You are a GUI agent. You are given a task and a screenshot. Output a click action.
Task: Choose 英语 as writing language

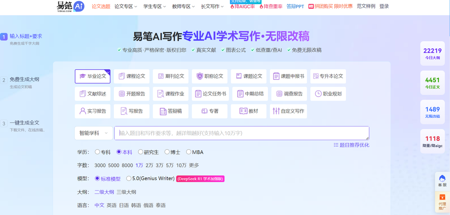(111, 205)
